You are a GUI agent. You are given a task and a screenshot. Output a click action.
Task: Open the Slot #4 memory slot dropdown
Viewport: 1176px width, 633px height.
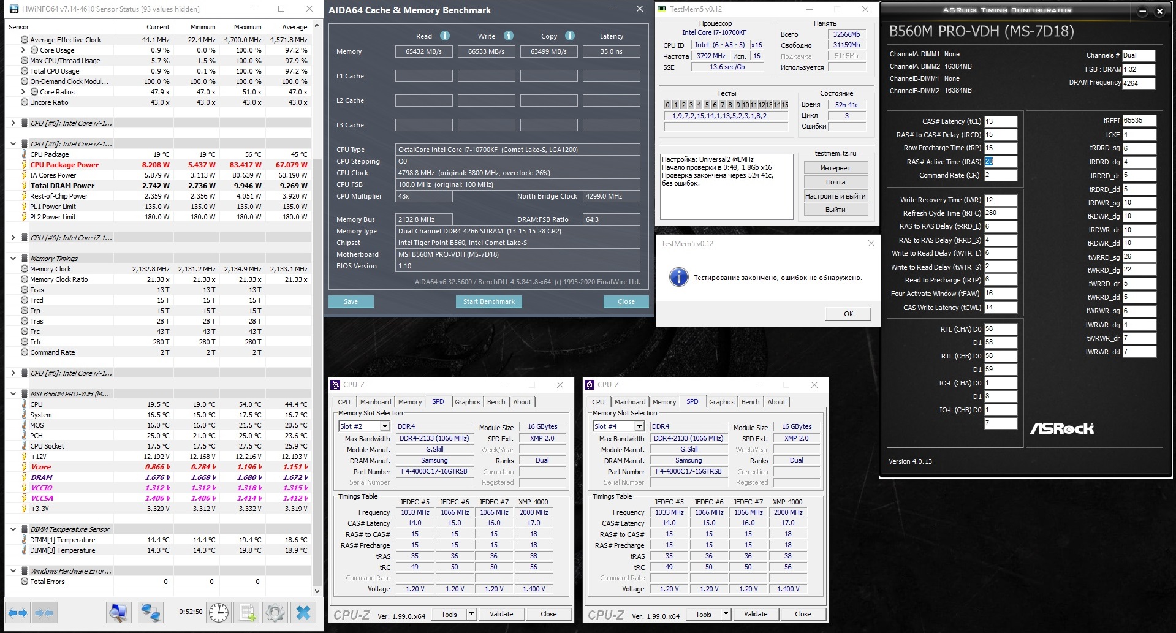(639, 426)
